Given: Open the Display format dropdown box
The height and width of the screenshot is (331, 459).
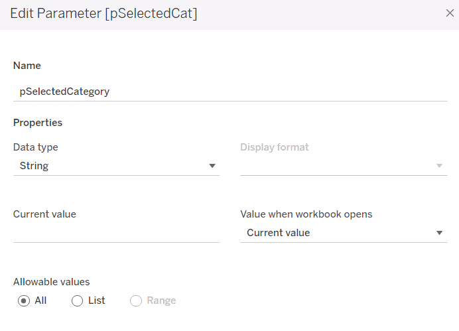Looking at the screenshot, I should [343, 166].
